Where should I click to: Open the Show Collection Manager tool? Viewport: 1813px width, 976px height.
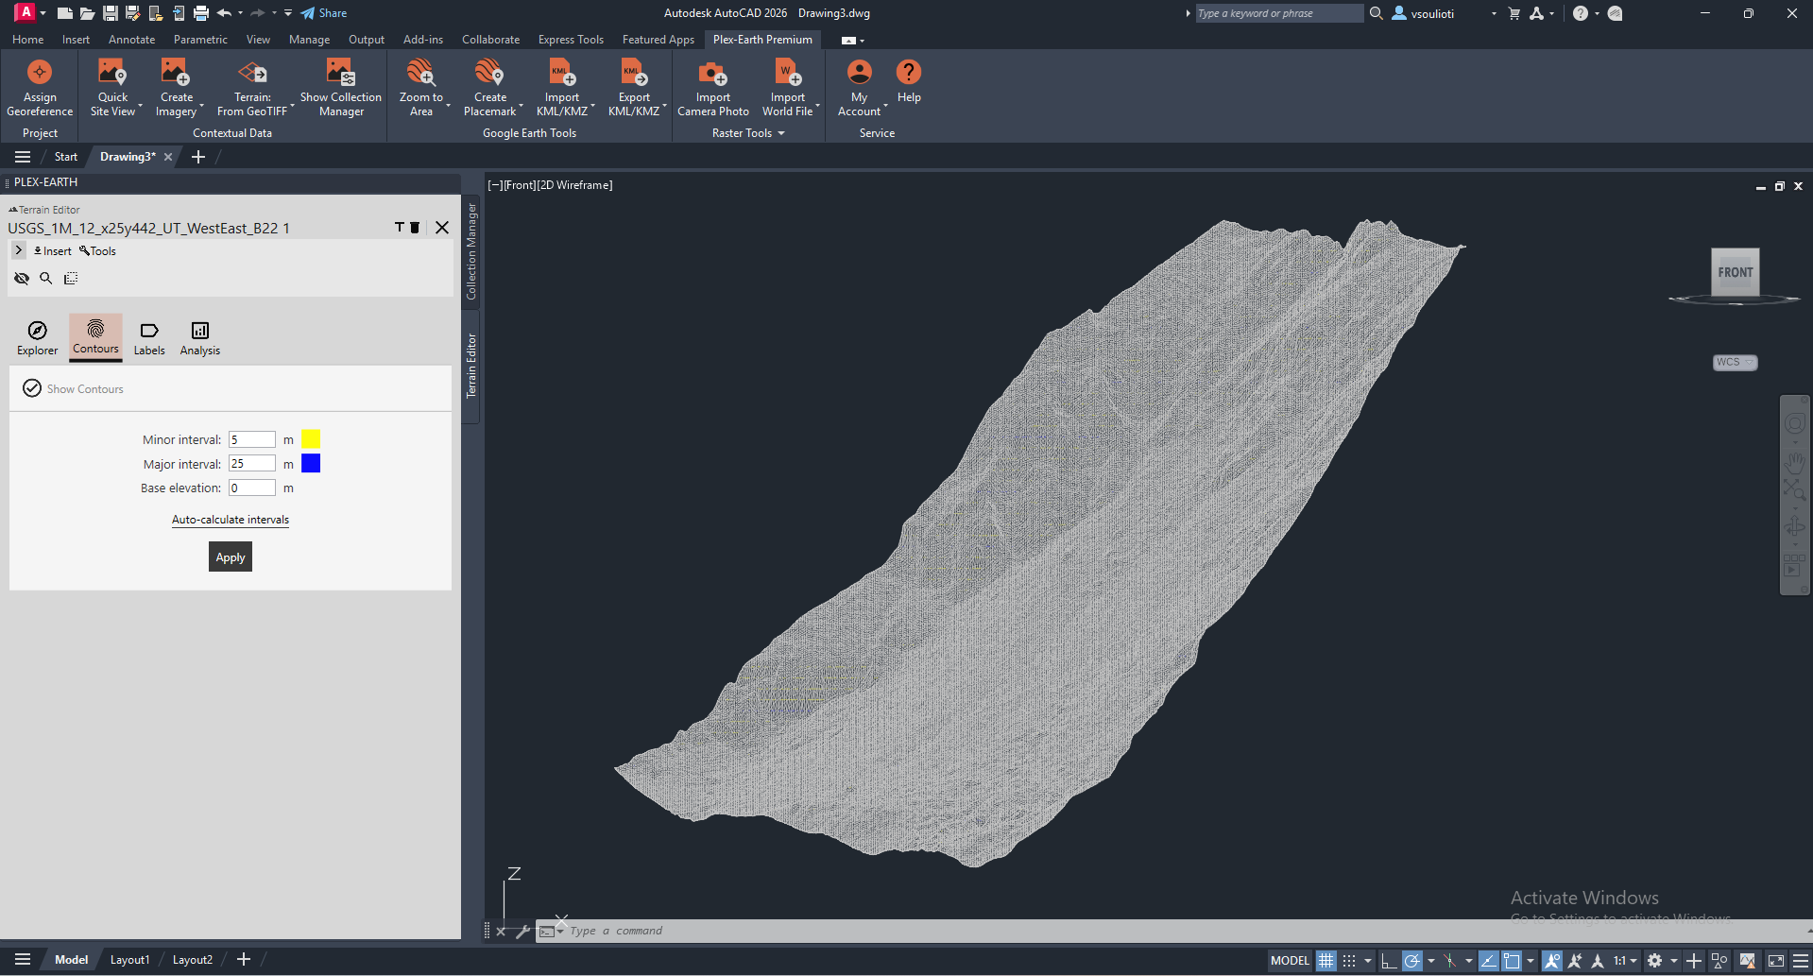click(x=340, y=74)
